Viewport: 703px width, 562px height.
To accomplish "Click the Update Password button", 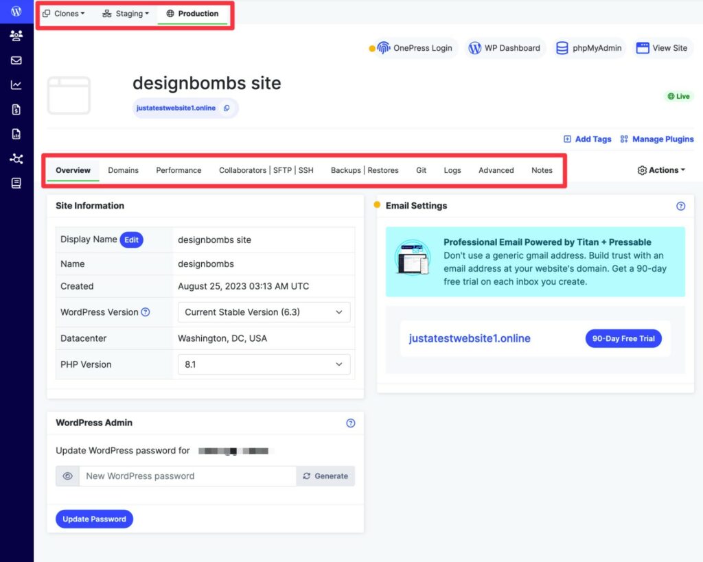I will click(x=94, y=519).
